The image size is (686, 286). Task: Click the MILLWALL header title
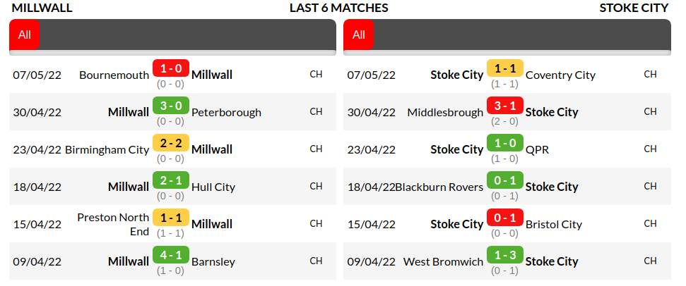pos(42,8)
